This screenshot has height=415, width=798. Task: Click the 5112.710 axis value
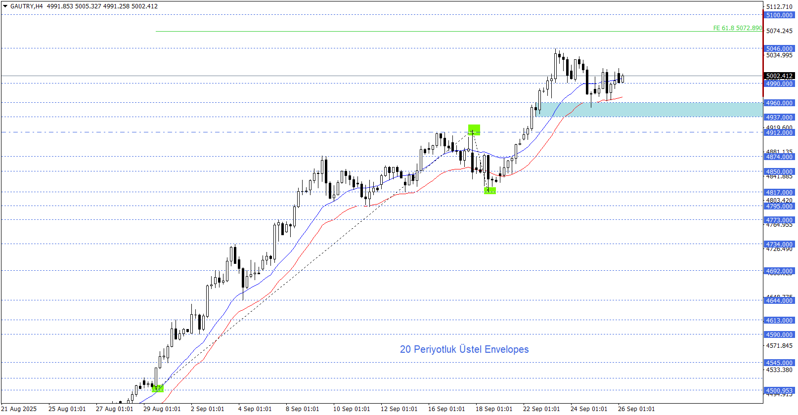[x=779, y=7]
